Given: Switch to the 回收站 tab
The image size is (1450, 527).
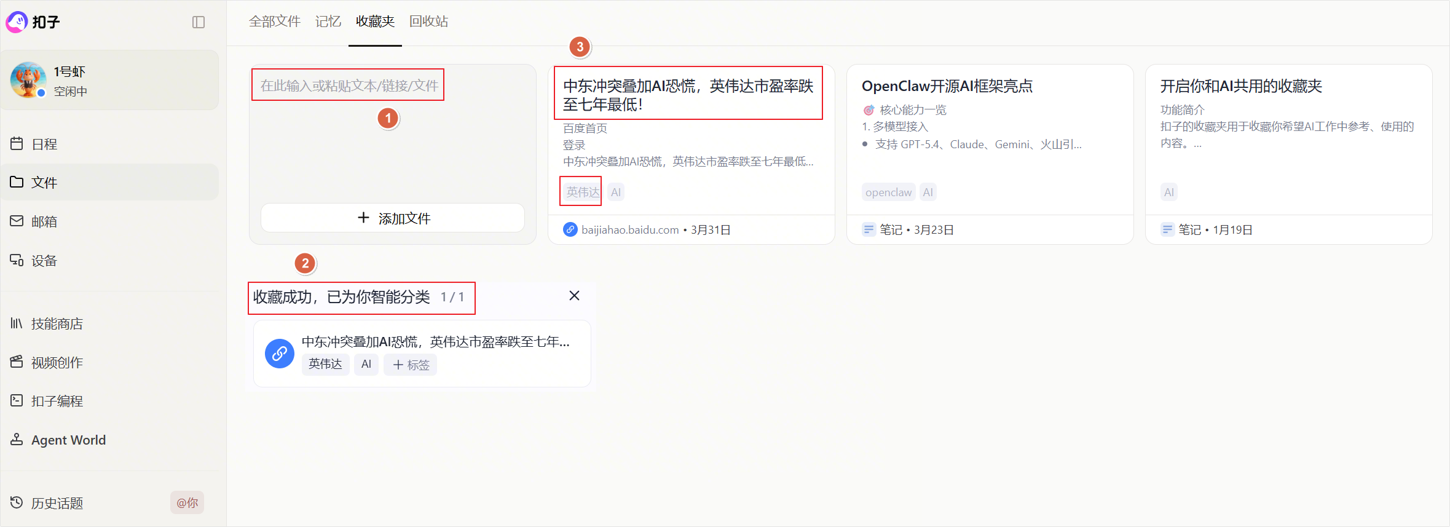Looking at the screenshot, I should pos(429,22).
